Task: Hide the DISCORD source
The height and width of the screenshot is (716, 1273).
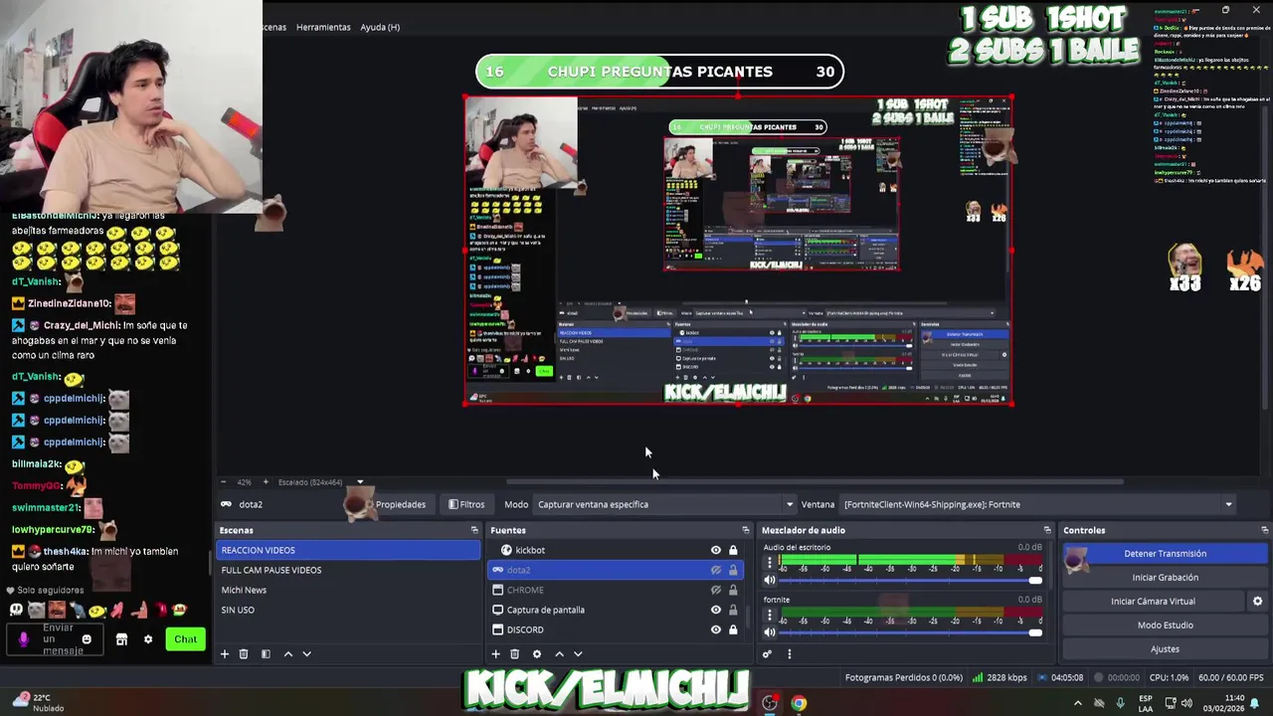Action: (x=715, y=629)
